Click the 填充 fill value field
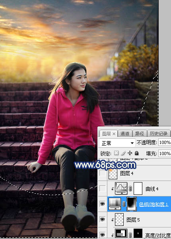 click(x=165, y=154)
